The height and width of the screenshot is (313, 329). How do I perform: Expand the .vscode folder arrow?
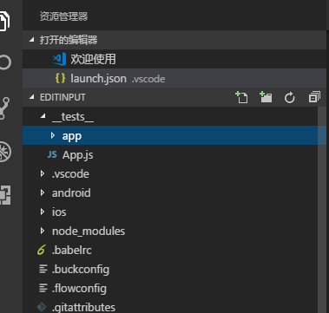(x=43, y=173)
